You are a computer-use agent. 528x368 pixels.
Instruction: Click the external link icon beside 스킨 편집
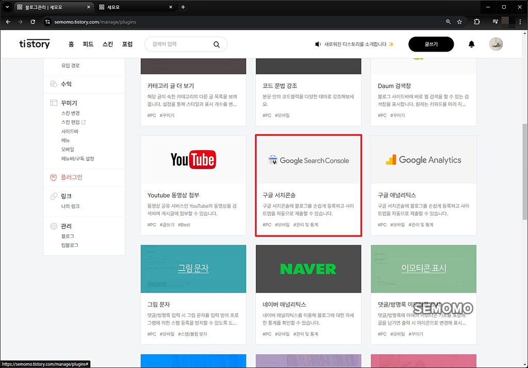84,122
